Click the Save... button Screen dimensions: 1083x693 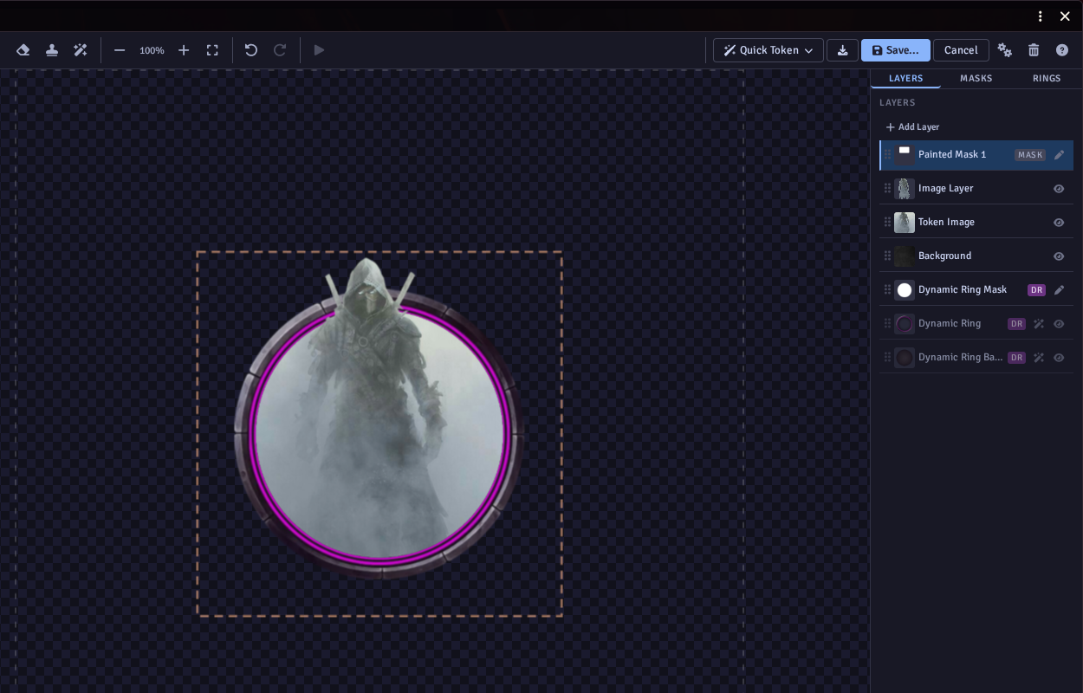point(896,50)
